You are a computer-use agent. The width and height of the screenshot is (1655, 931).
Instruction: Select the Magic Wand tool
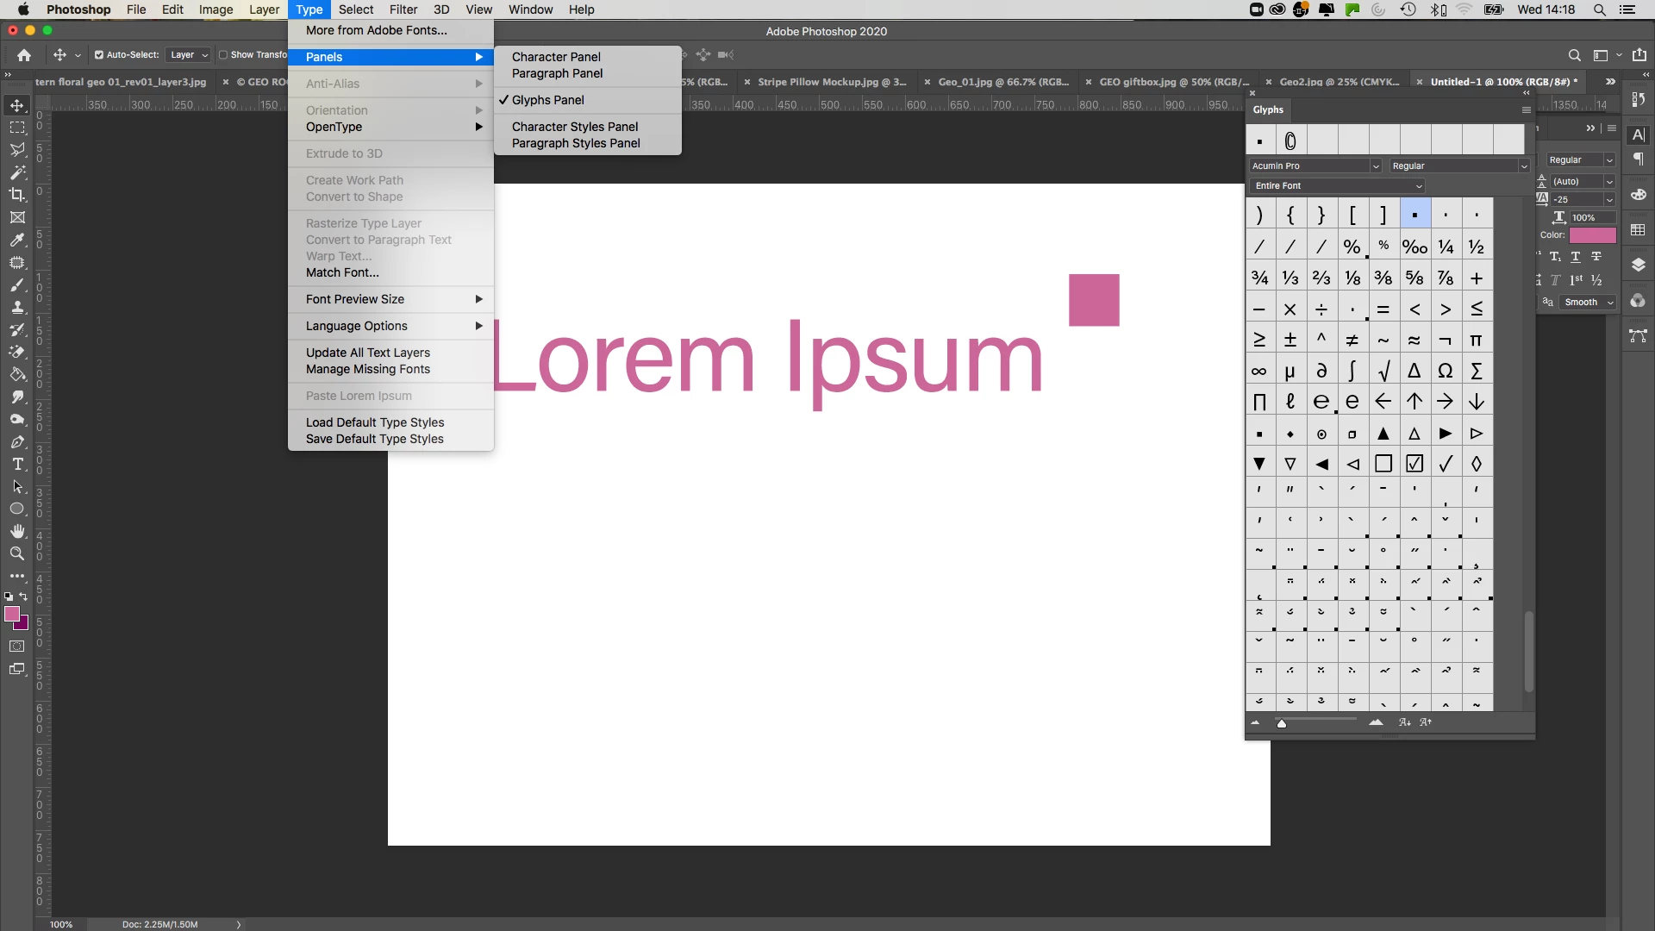[16, 172]
